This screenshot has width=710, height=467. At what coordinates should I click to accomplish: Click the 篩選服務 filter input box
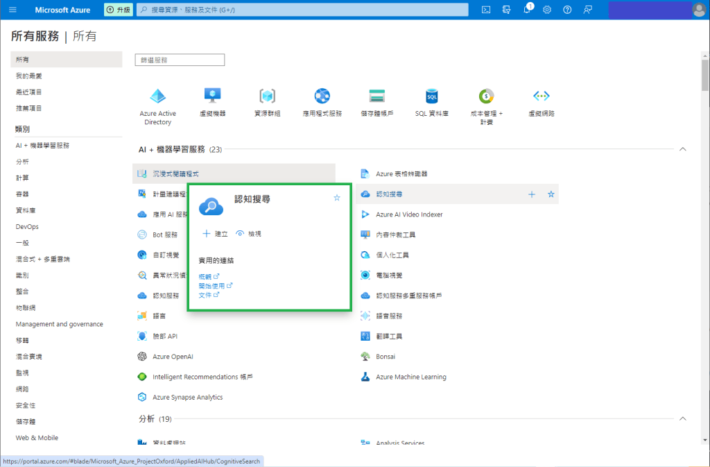click(x=180, y=60)
